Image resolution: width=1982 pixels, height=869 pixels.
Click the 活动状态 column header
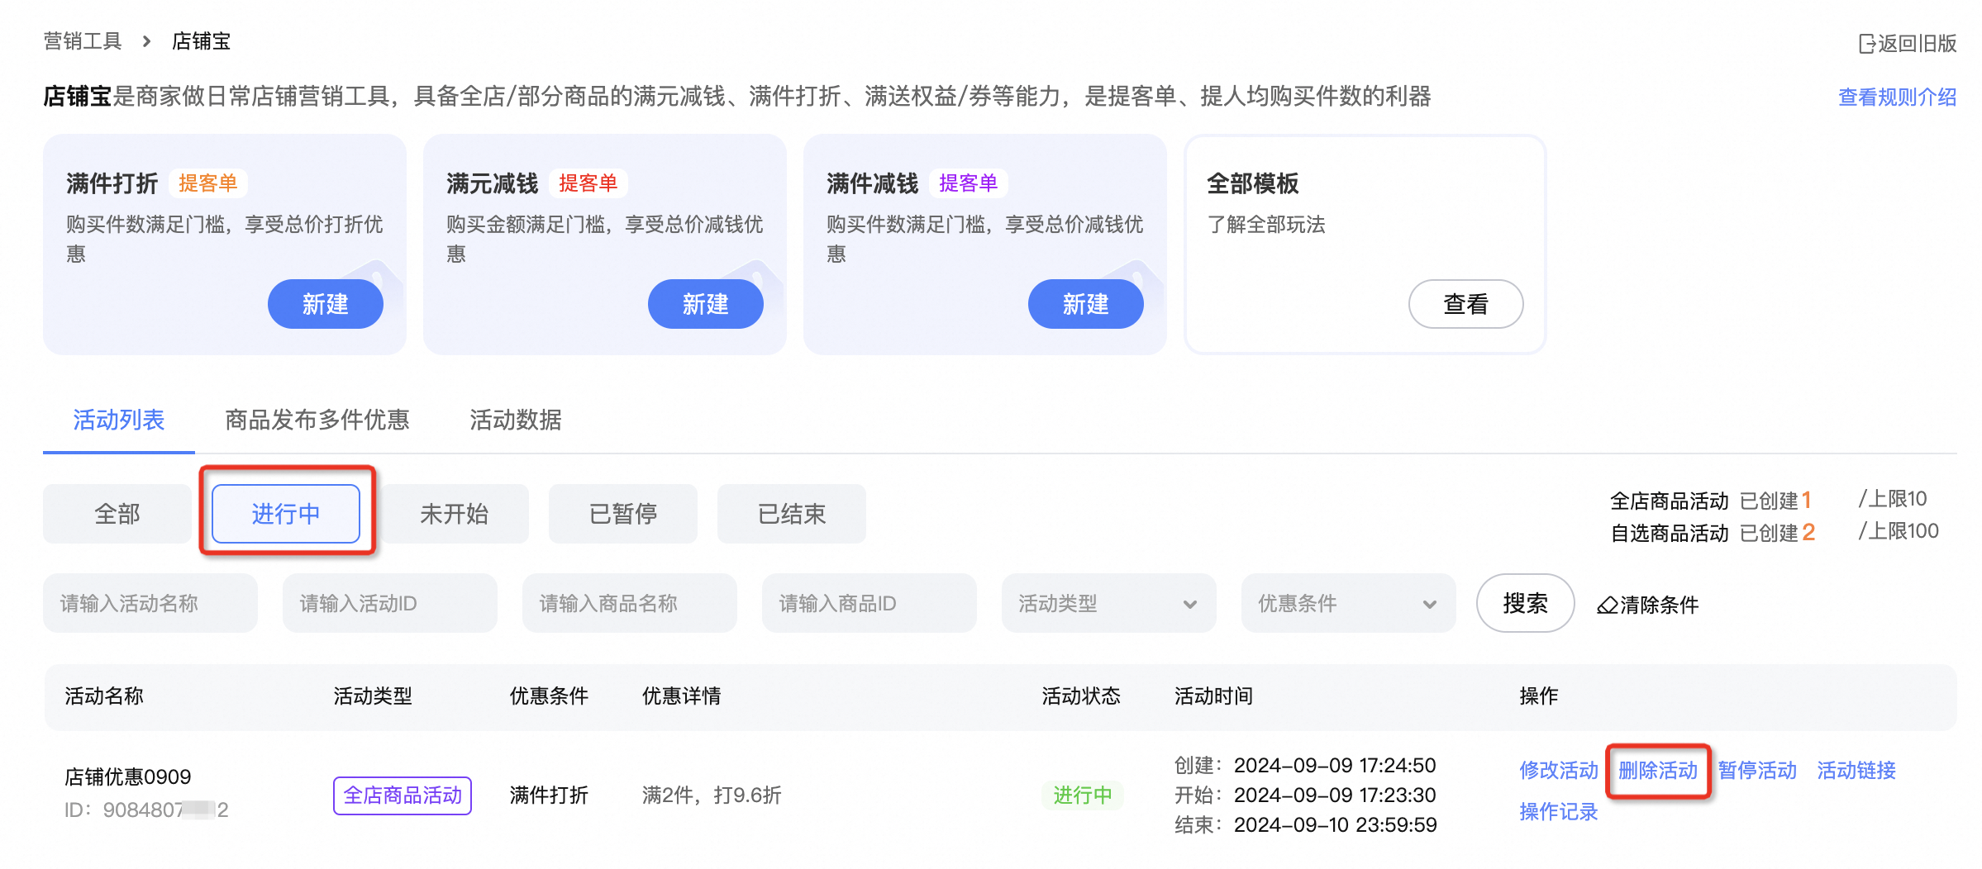1081,696
